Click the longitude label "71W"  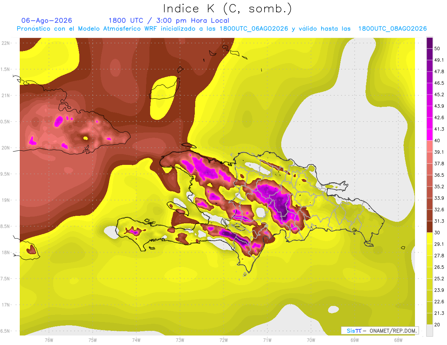267,340
